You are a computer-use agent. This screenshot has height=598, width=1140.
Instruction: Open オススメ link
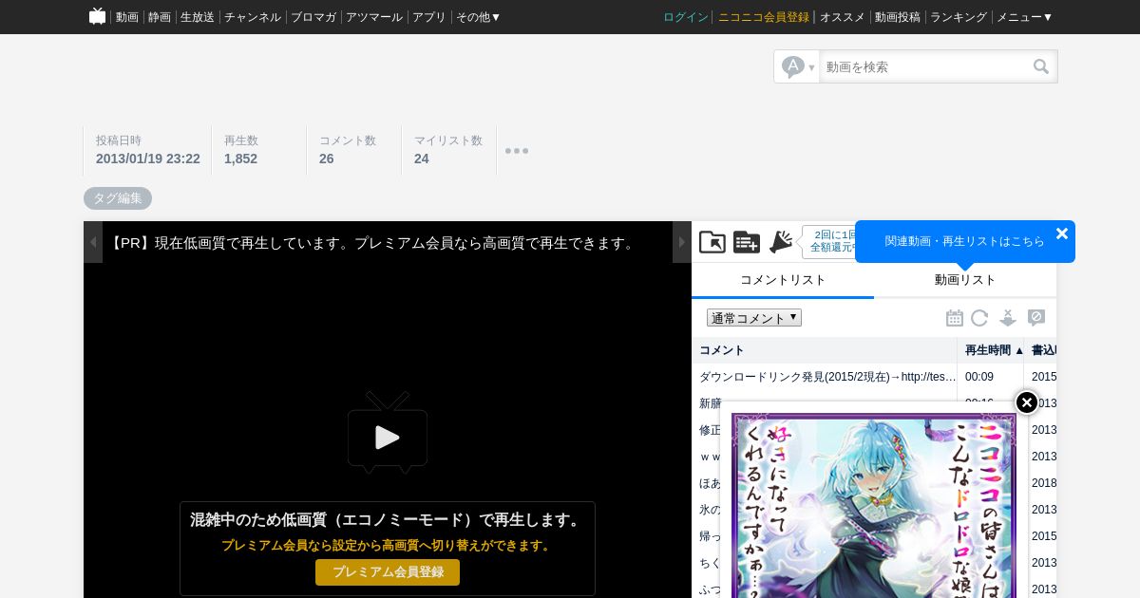(x=843, y=17)
